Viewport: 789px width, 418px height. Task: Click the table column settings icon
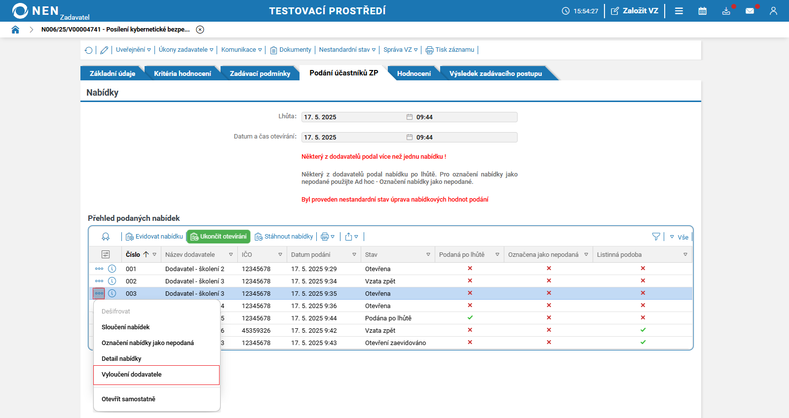106,254
